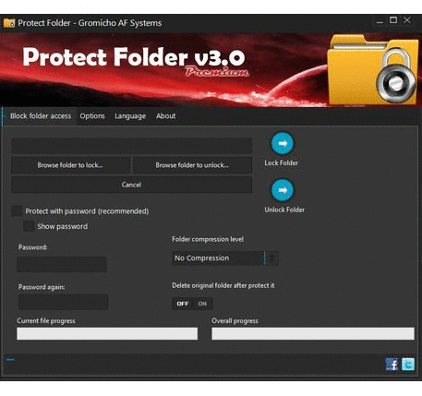Click the Overall progress bar

point(313,333)
